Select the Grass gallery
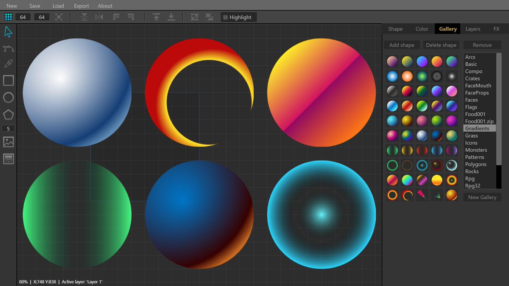 tap(479, 136)
